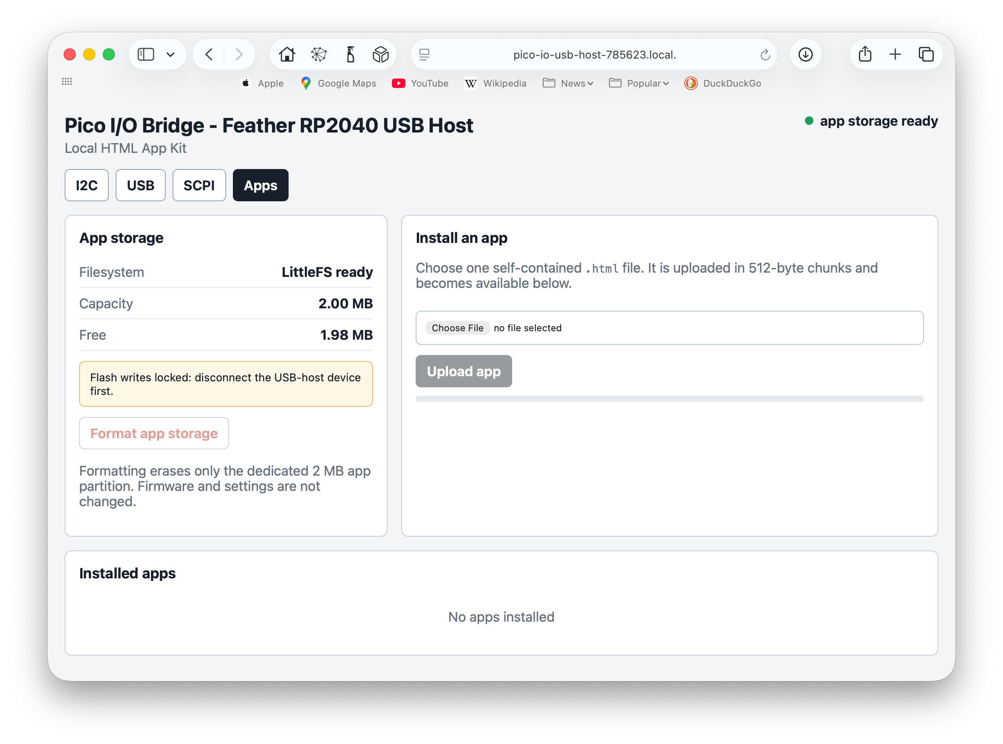Open the Downloads button
This screenshot has width=1003, height=744.
click(805, 54)
